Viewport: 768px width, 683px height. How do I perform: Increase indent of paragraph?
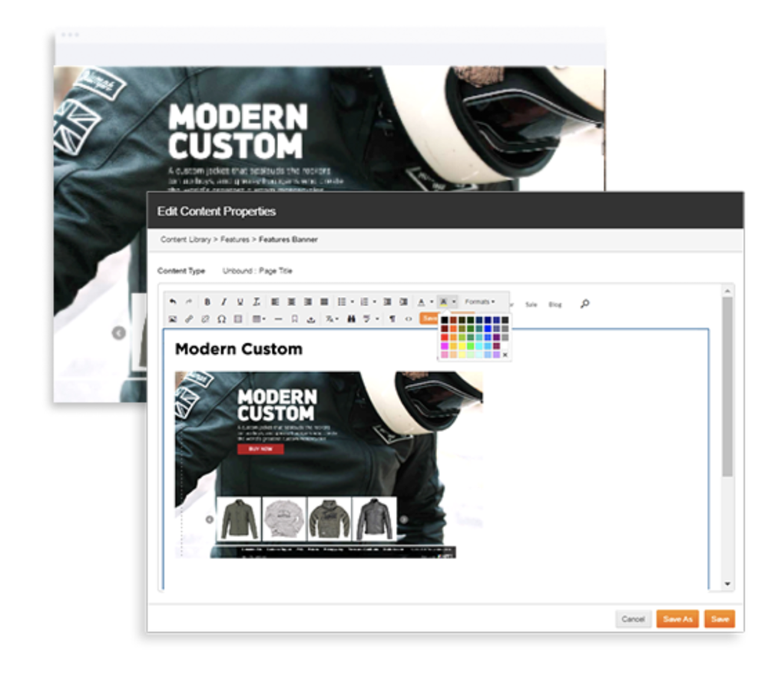[404, 302]
